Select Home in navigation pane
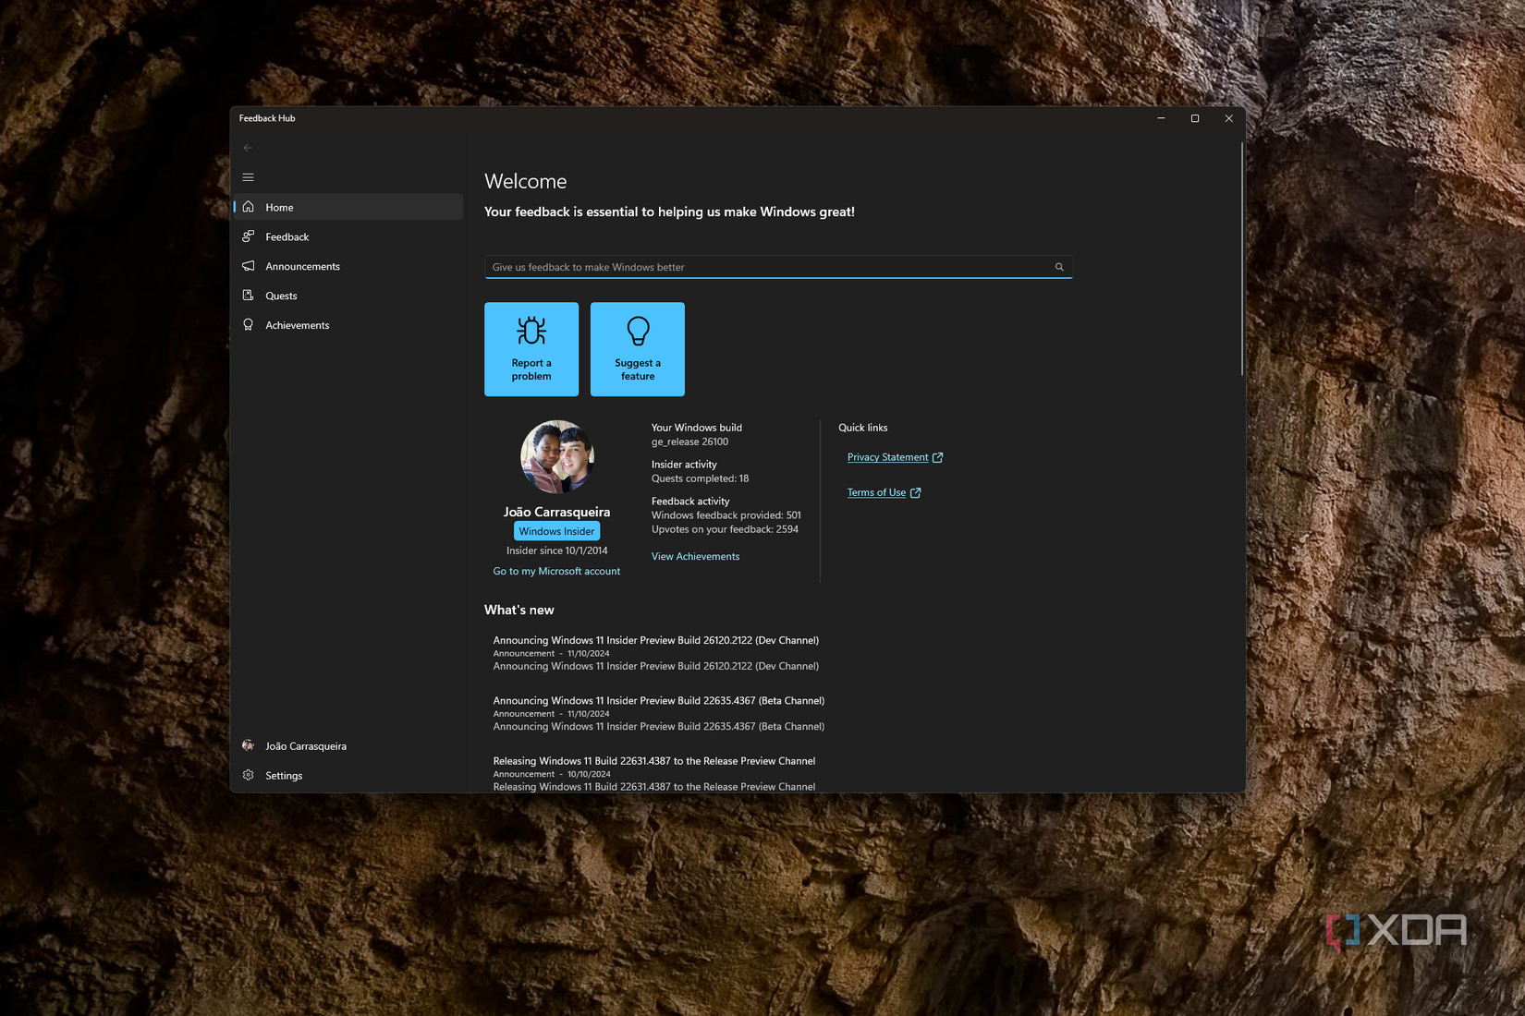Screen dimensions: 1525x1016 (348, 207)
